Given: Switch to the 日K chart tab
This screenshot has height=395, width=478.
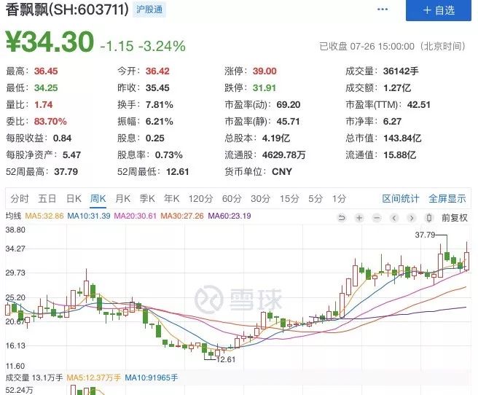Looking at the screenshot, I should tap(74, 199).
